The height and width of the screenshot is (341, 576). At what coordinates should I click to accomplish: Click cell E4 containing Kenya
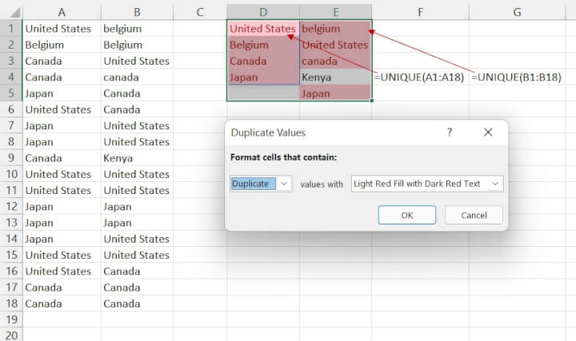tap(335, 77)
